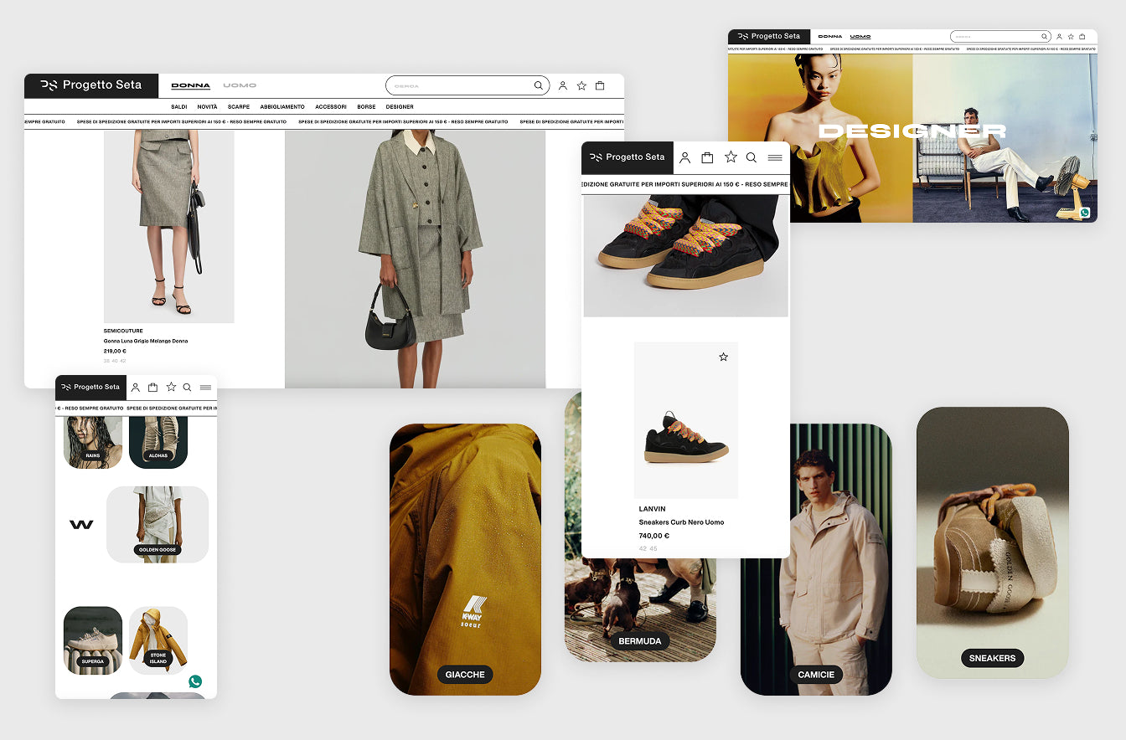
Task: Click account icon in Designer banner window
Action: tap(1059, 37)
